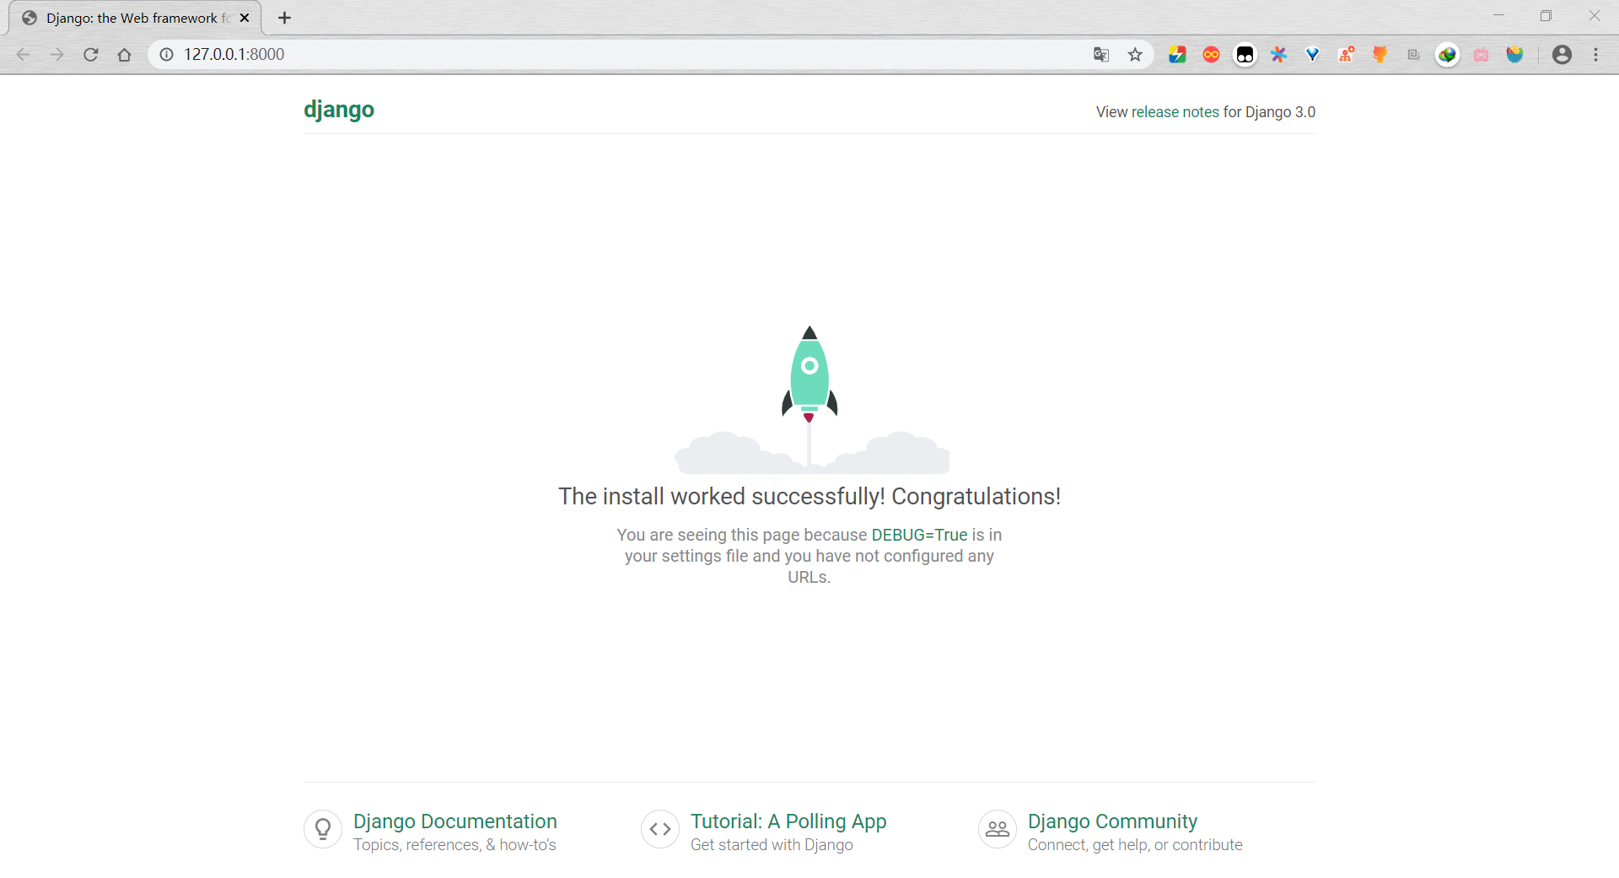Open the blue-orange crossed sticks extension
The height and width of the screenshot is (878, 1619).
point(1278,55)
